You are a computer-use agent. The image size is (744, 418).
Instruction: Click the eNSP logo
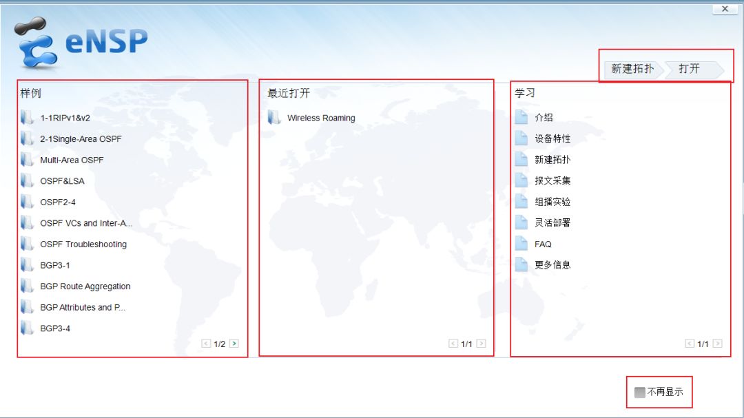[x=81, y=43]
